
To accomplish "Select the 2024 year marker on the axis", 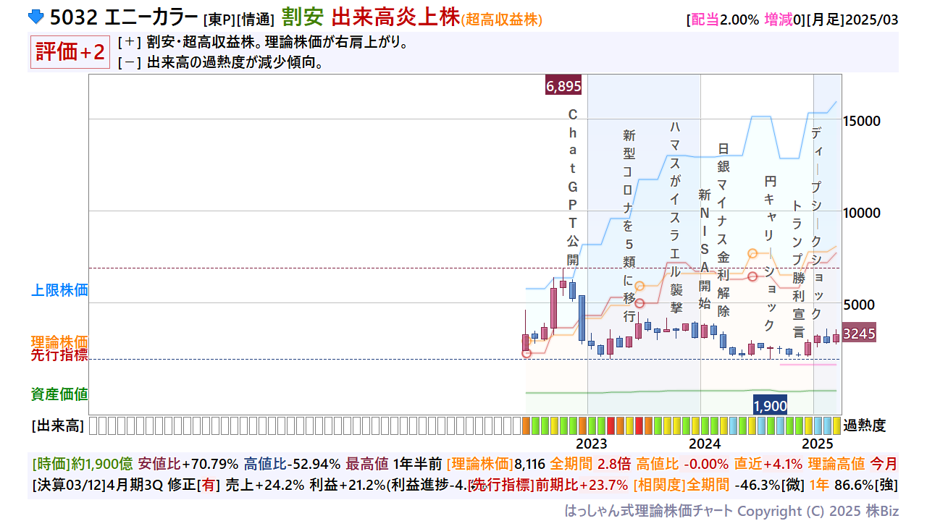I will point(705,443).
